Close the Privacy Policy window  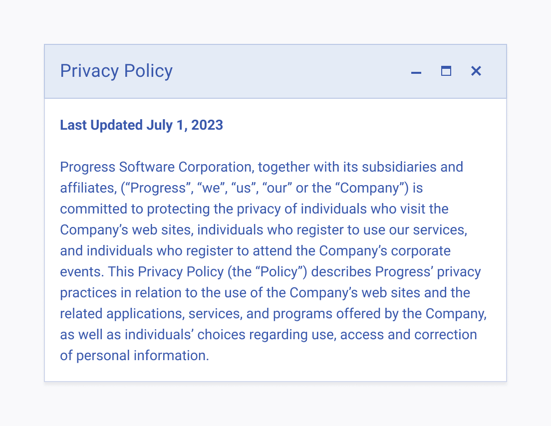tap(476, 71)
